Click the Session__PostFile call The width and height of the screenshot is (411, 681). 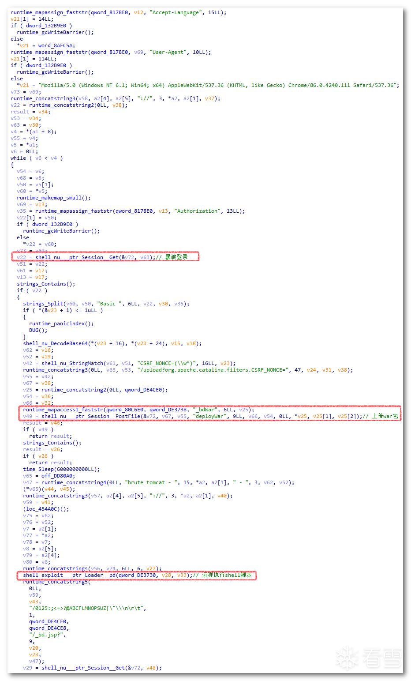[193, 416]
